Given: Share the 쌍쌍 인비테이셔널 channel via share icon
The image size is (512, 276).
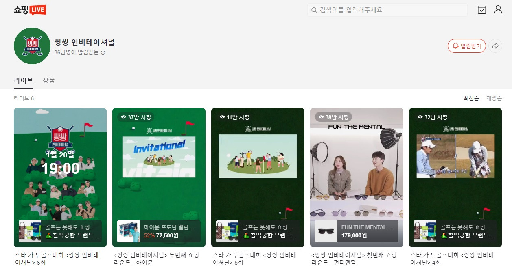Looking at the screenshot, I should tap(495, 46).
